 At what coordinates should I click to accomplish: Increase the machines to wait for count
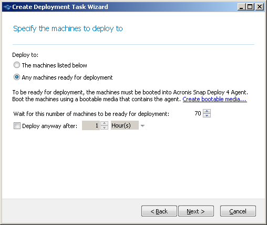(207, 111)
